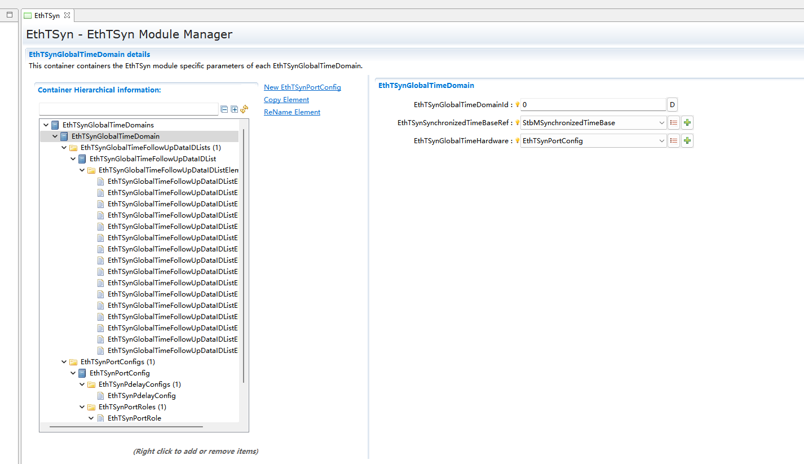Click the key icon beside EthTSynGlobalTimeDomainId

point(517,104)
